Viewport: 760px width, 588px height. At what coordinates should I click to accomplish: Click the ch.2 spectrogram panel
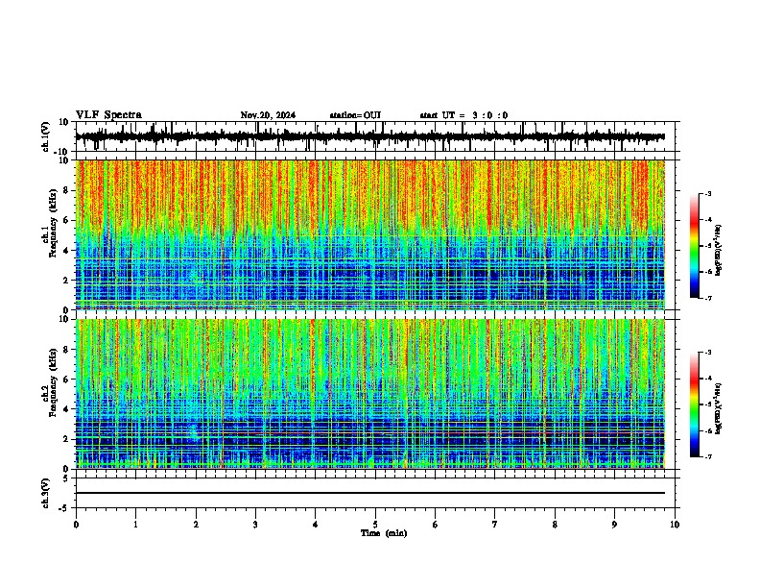(370, 394)
